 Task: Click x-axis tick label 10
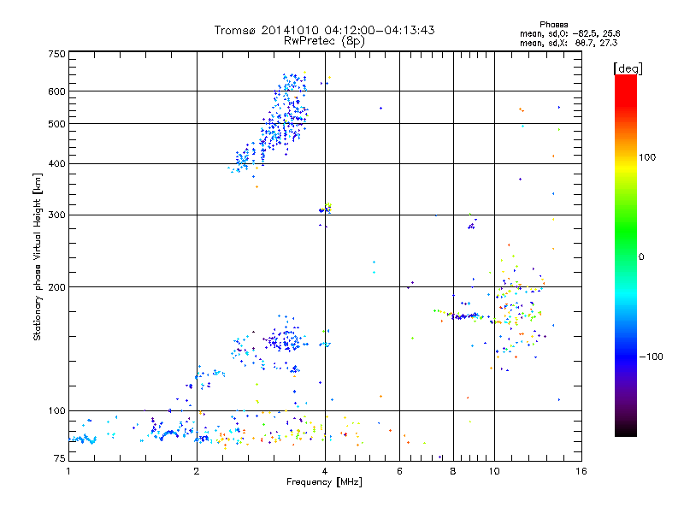[494, 471]
